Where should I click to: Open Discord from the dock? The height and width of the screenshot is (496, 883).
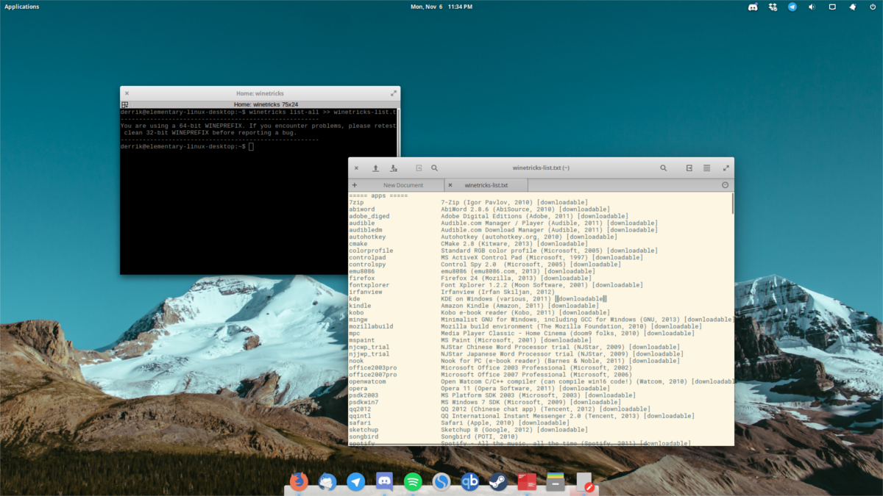coord(384,481)
